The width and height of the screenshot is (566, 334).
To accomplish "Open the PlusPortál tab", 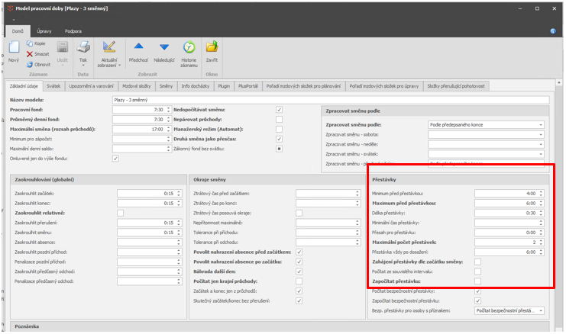I will point(248,86).
